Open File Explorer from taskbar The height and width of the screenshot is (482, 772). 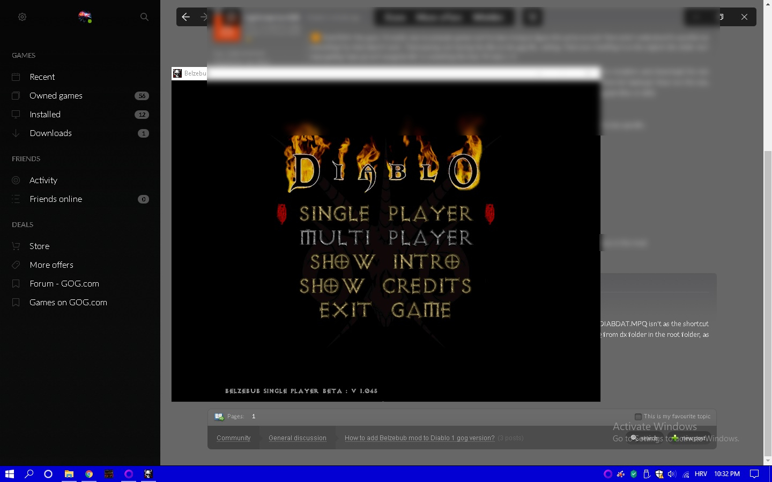point(69,474)
